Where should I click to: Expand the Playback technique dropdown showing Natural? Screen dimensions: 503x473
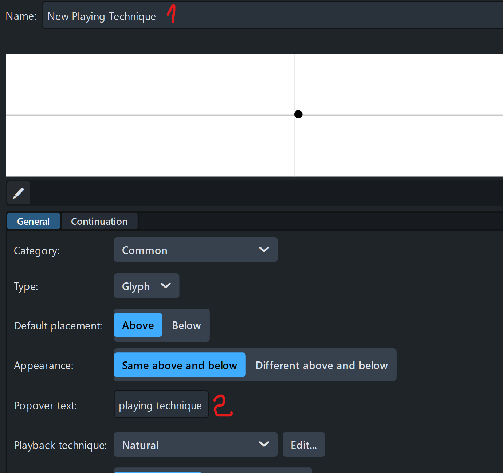[196, 445]
